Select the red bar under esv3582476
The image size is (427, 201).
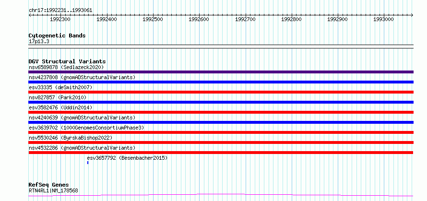coord(221,112)
